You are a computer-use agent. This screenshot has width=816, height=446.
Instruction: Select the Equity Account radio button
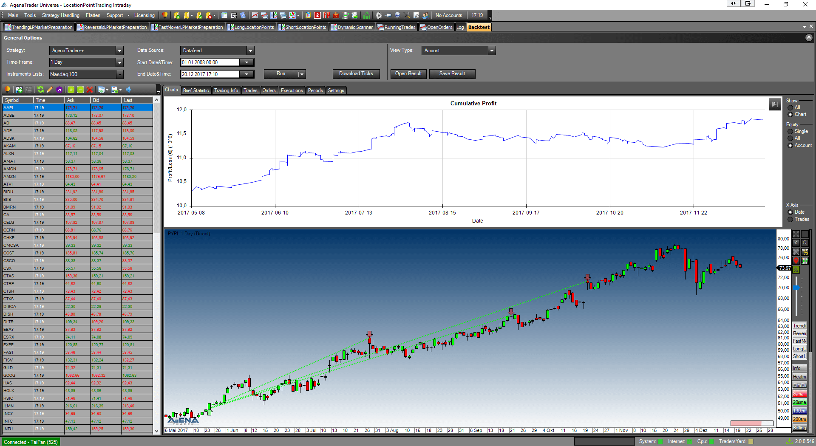click(x=790, y=146)
